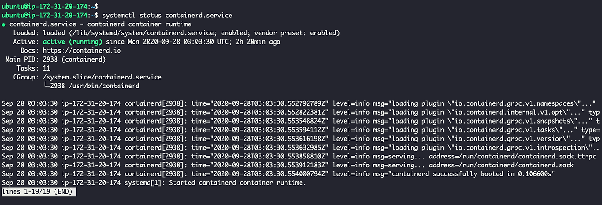
Task: Click the first empty ubuntu prompt line
Action: [49, 6]
